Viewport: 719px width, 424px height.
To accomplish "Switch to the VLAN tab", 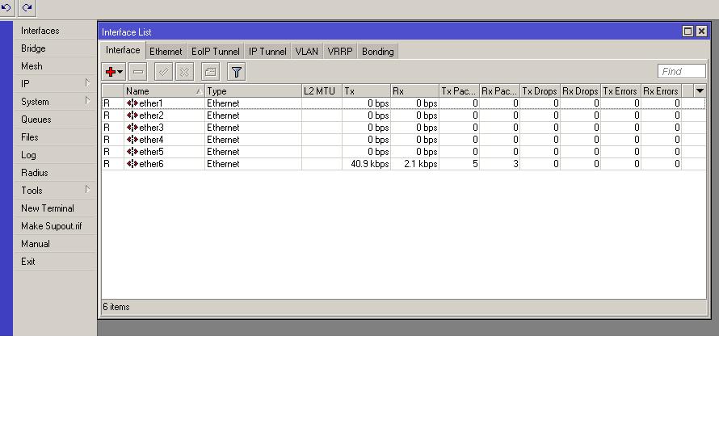I will [307, 52].
